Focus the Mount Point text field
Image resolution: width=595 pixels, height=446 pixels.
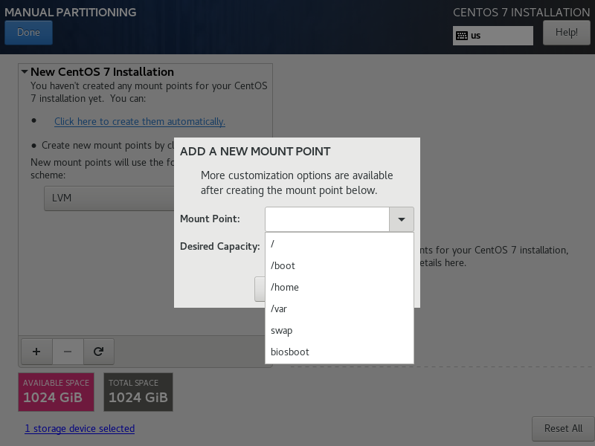pos(327,219)
